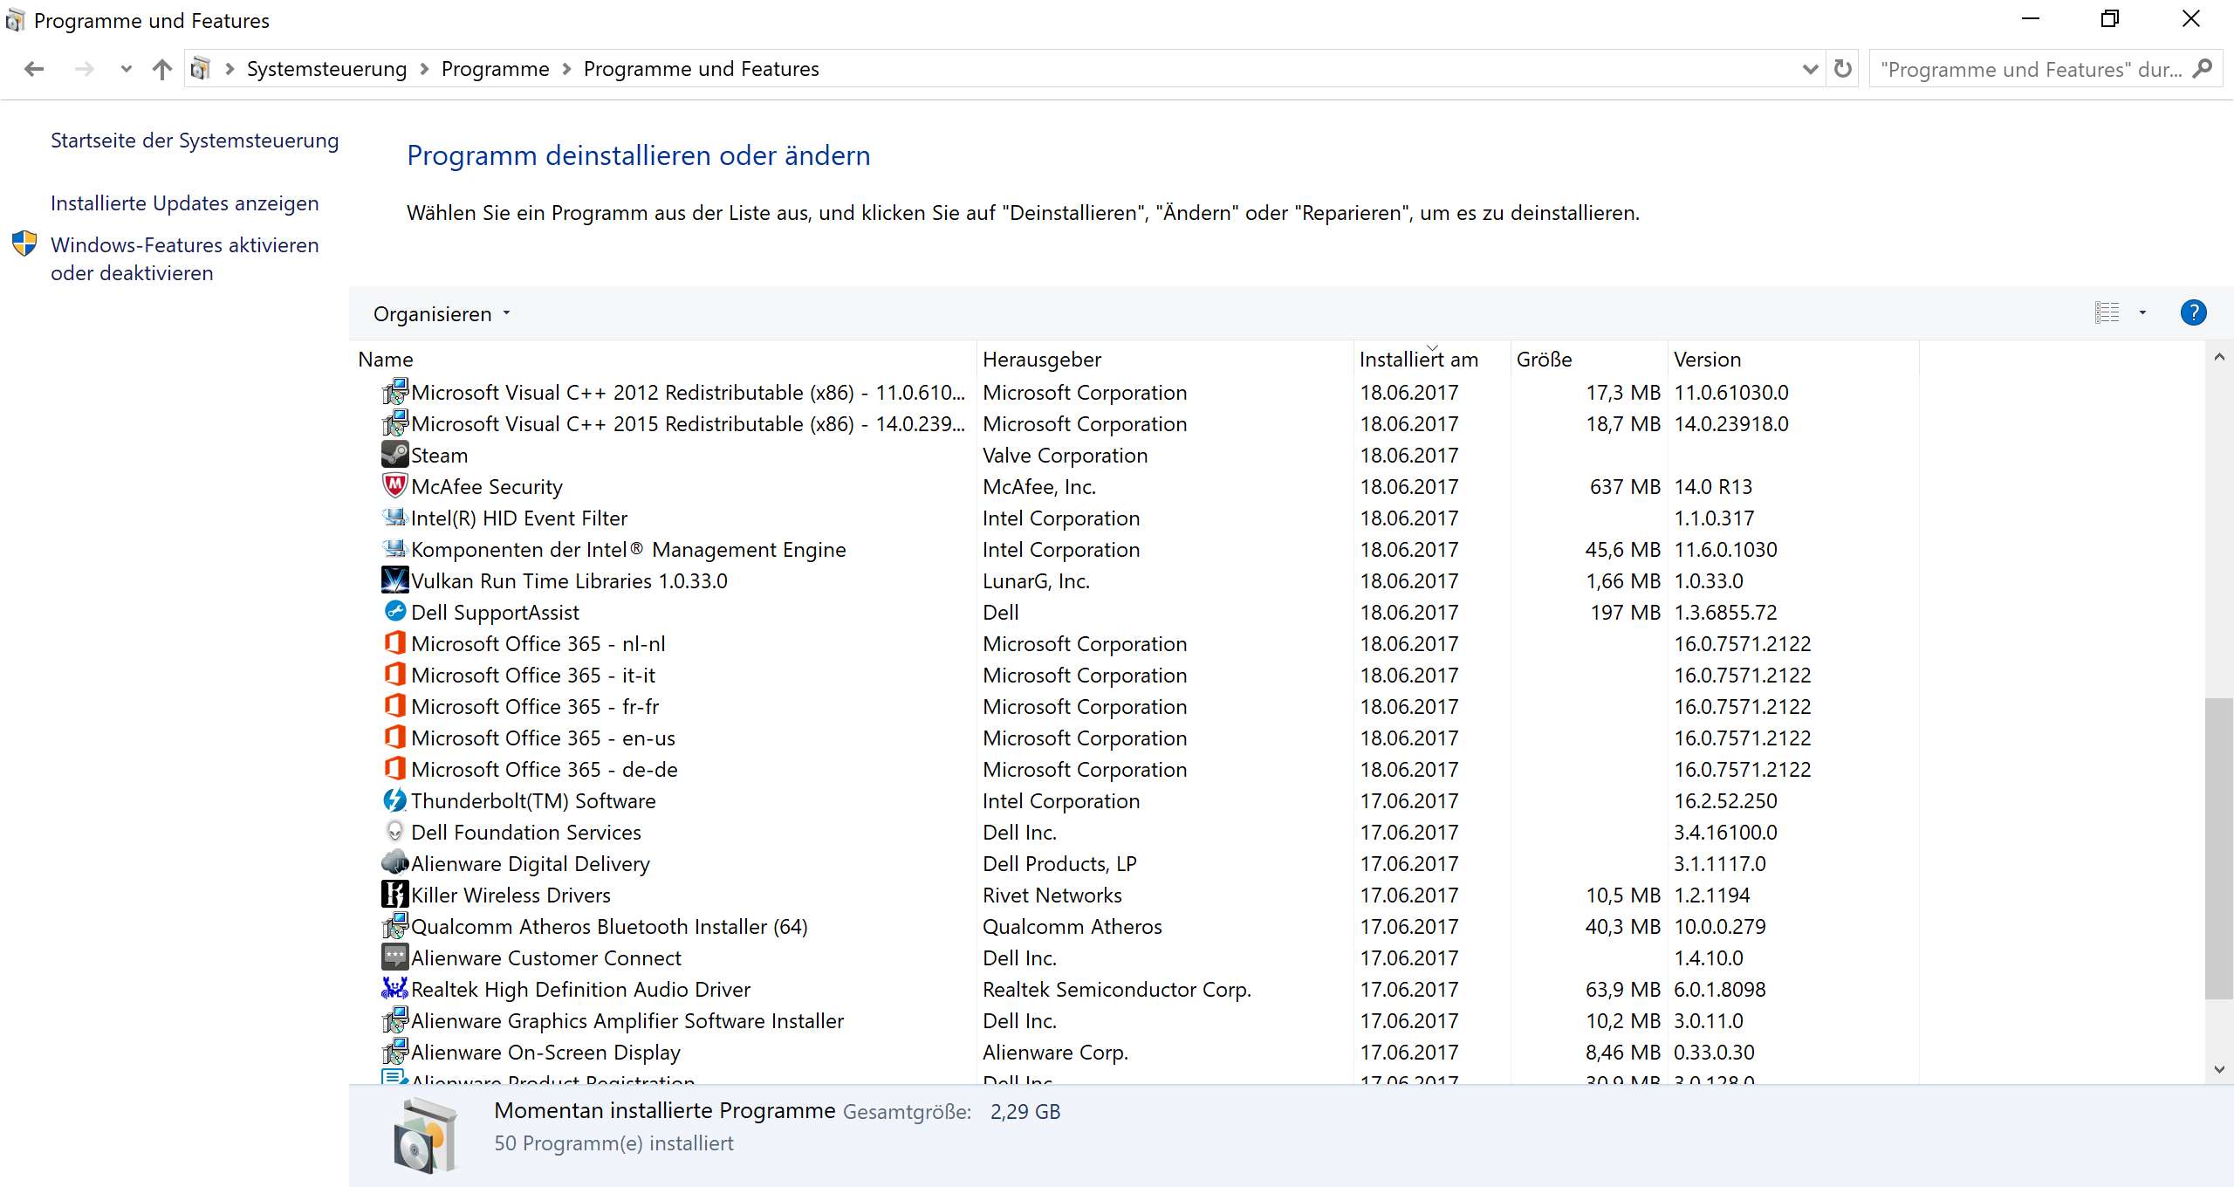Open the Organisieren dropdown menu
Screen dimensions: 2234x1187
(441, 314)
